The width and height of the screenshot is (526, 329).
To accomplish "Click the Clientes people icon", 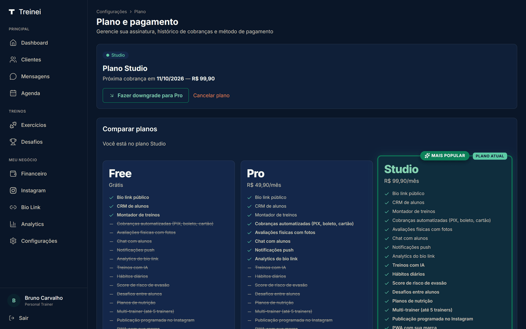I will (13, 60).
